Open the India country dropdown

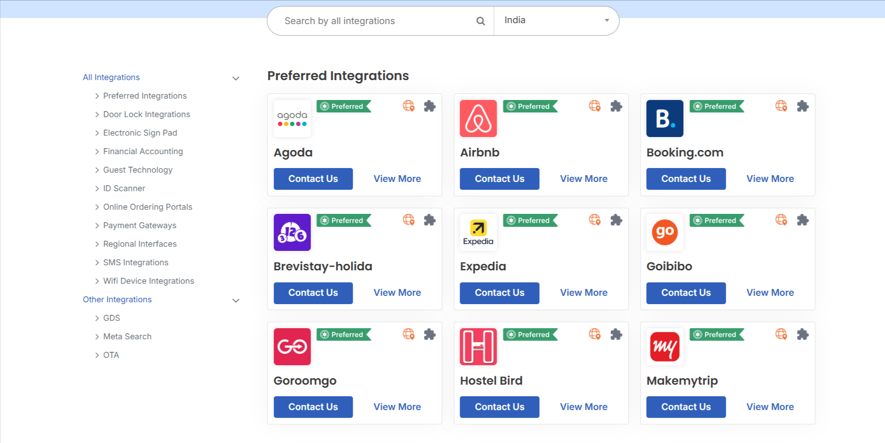(x=556, y=21)
